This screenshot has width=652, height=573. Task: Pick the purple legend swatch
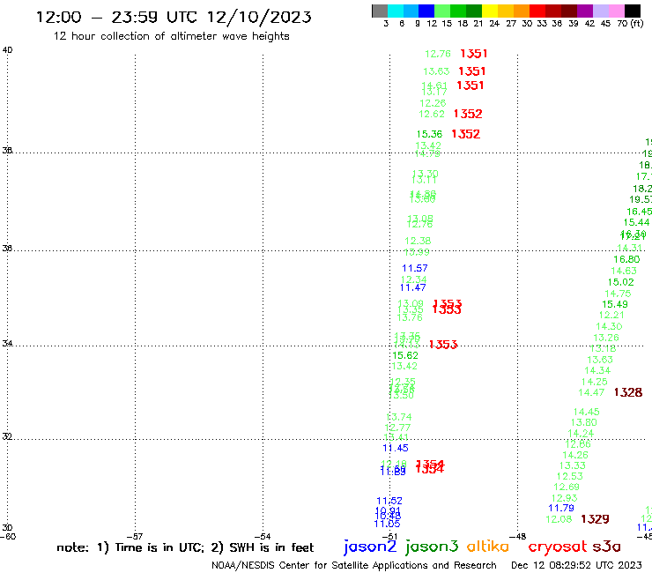click(585, 11)
